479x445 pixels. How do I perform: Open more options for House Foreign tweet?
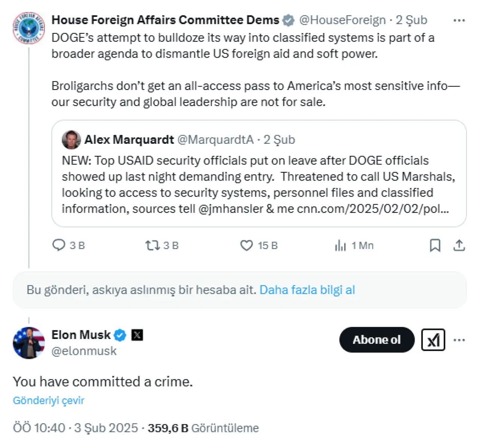(459, 20)
